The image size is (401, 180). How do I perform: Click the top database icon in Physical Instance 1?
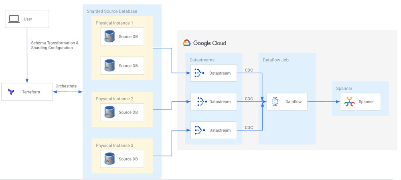[x=109, y=36]
